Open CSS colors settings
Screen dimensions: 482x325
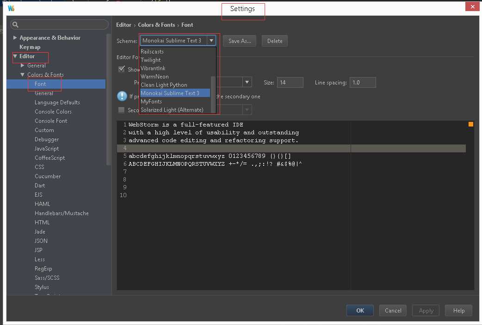coord(39,167)
